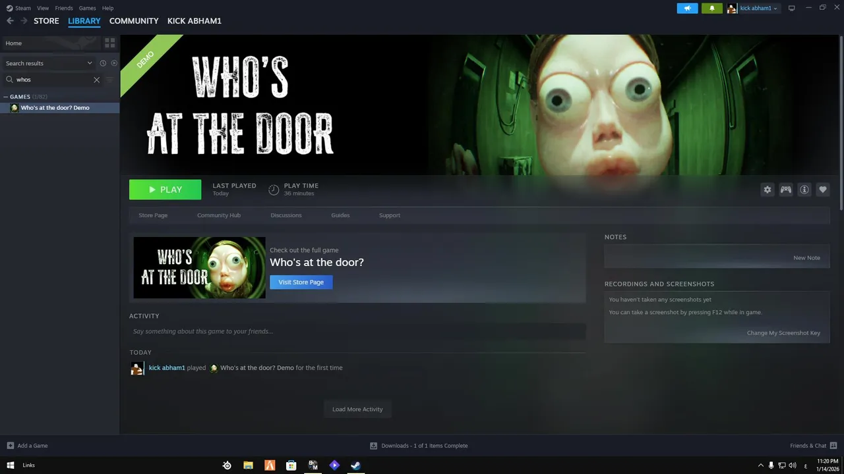Click the back navigation arrow
844x474 pixels.
click(x=10, y=21)
